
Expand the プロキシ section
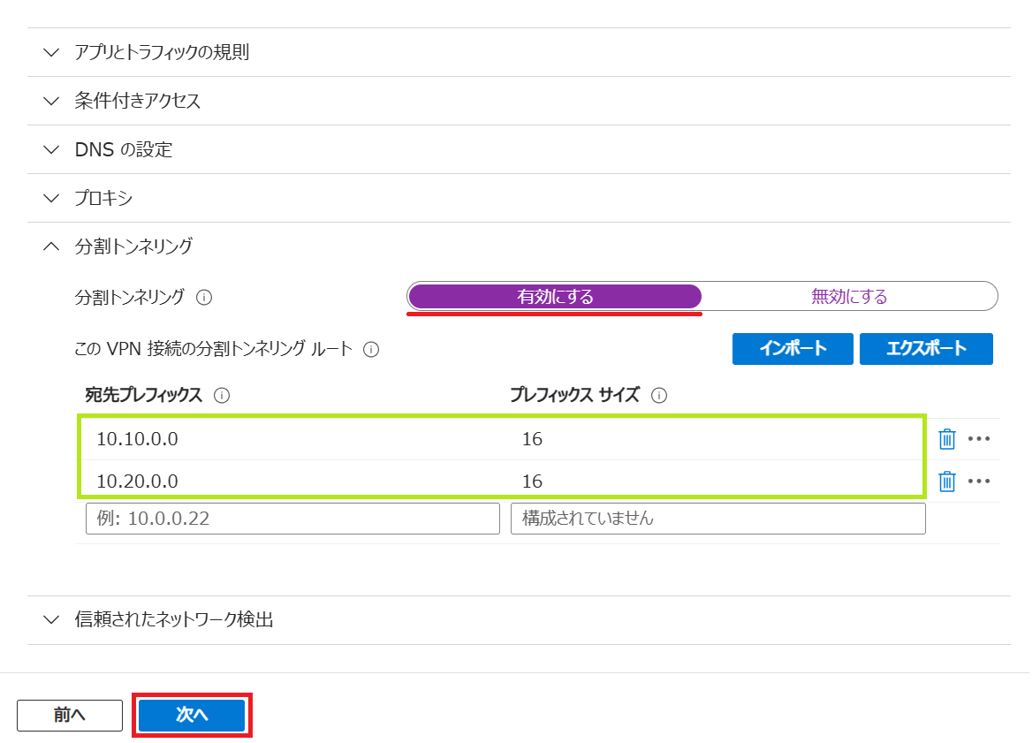click(519, 198)
